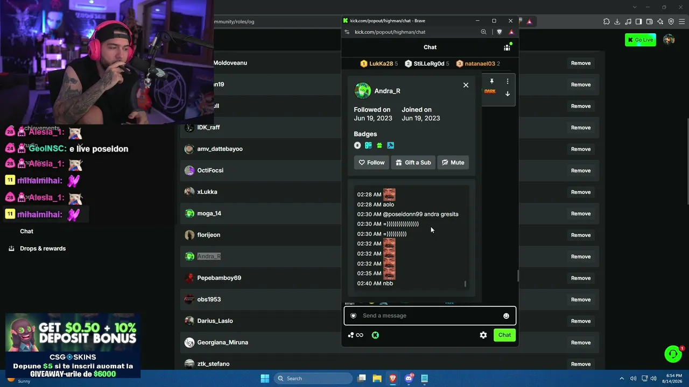The width and height of the screenshot is (689, 387).
Task: Select gifter natanael03 on the leaderboard
Action: (478, 63)
